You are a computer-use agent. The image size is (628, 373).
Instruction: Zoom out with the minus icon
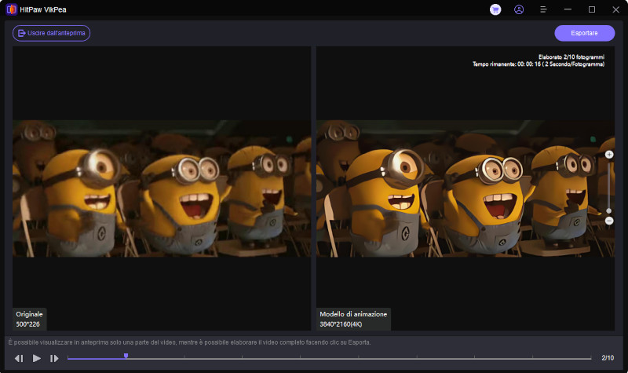click(609, 221)
